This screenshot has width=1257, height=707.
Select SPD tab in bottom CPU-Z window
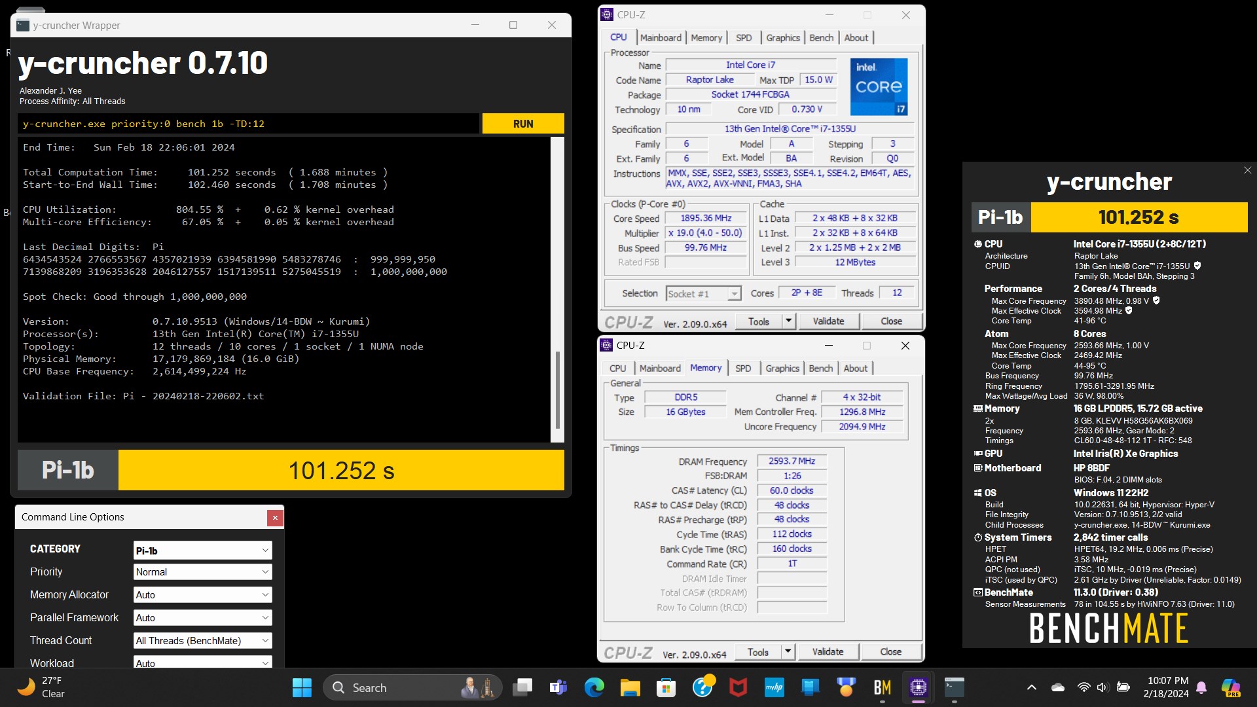tap(743, 369)
